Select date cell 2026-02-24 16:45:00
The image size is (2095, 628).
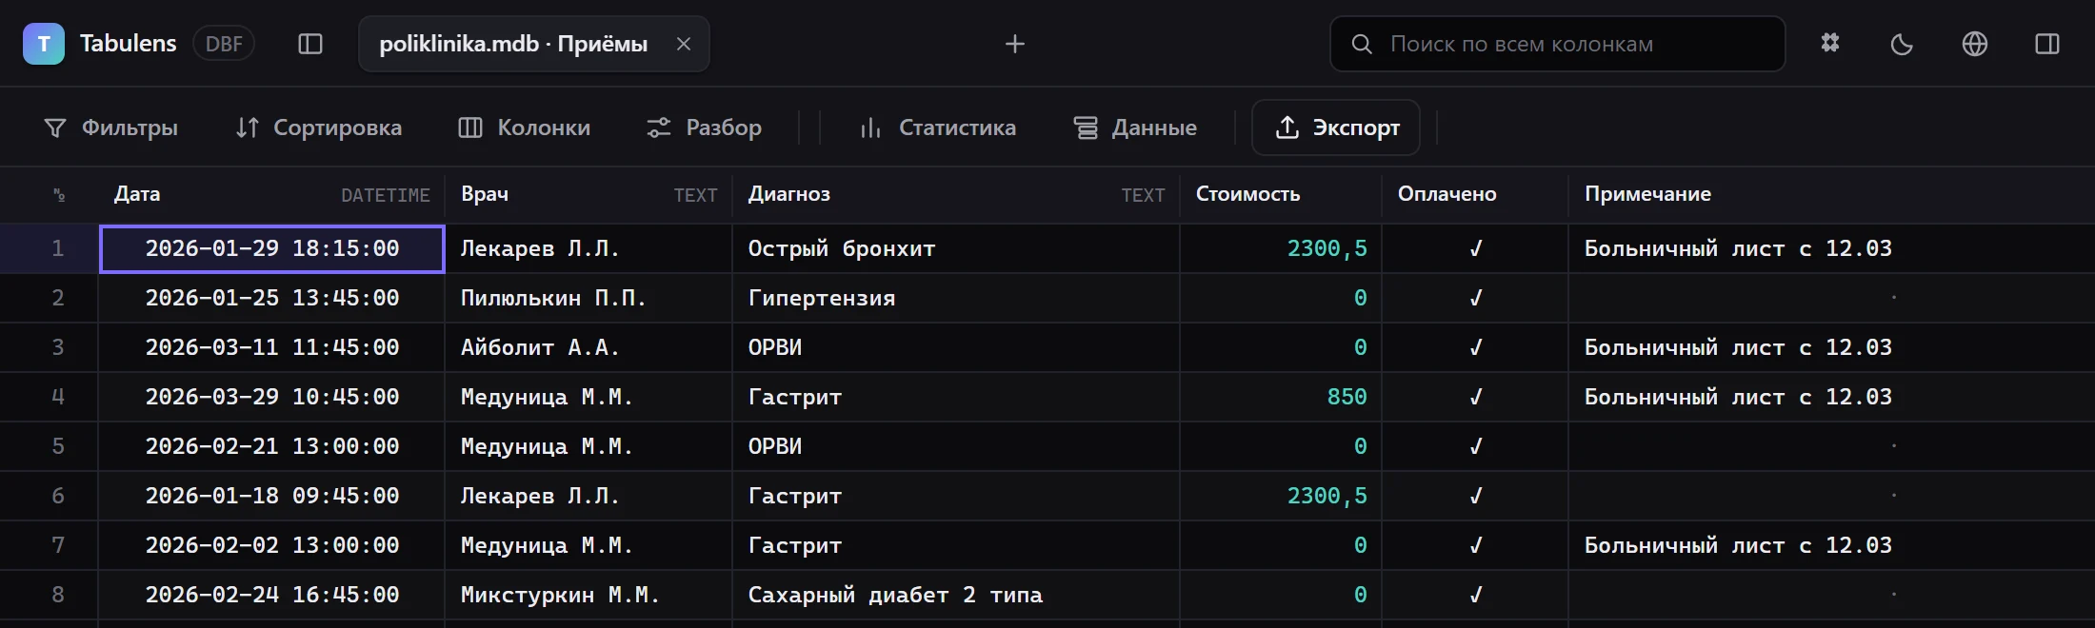pos(271,596)
